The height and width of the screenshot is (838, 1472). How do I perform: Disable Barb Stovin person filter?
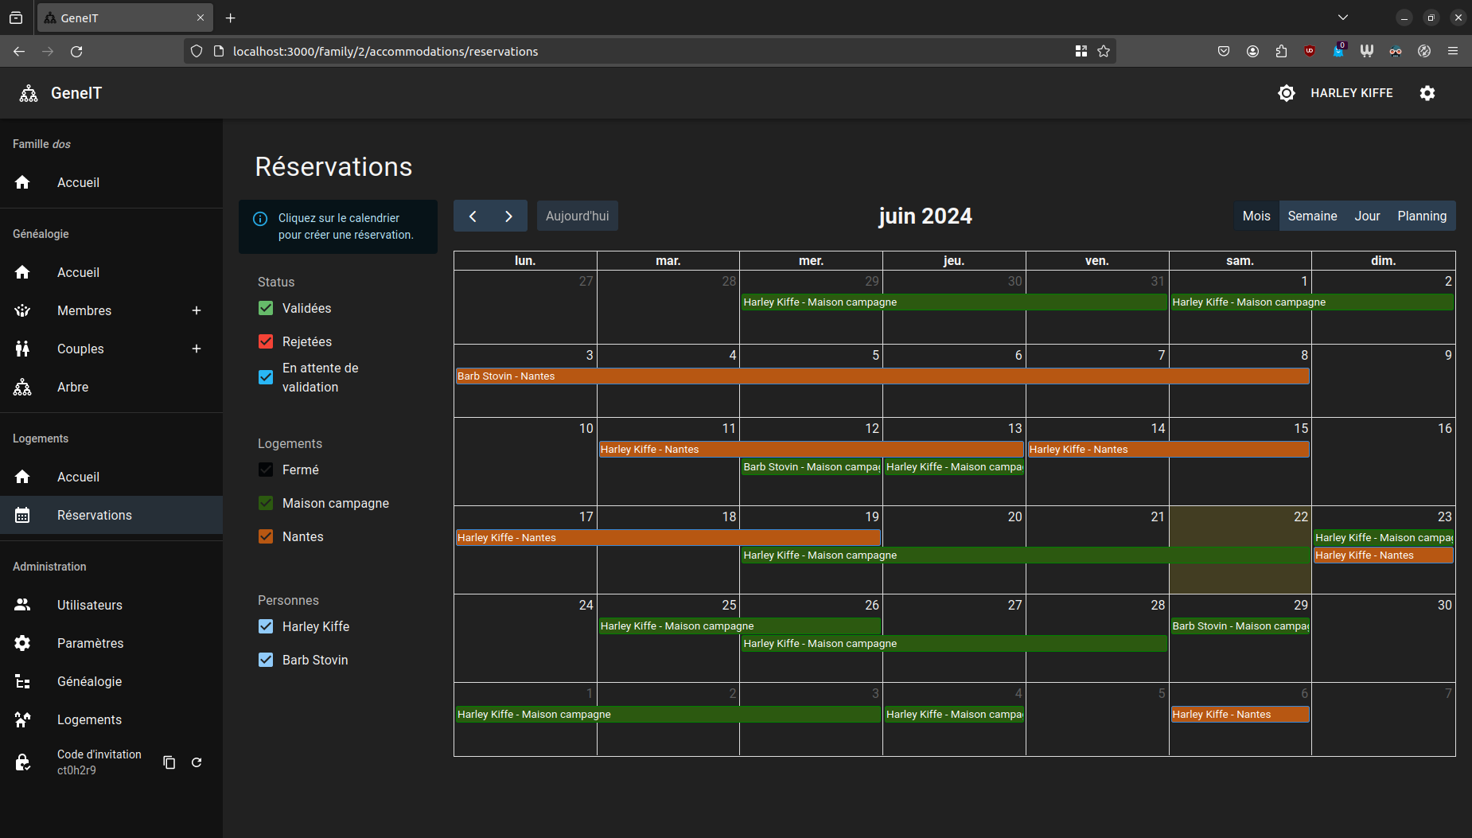[266, 660]
